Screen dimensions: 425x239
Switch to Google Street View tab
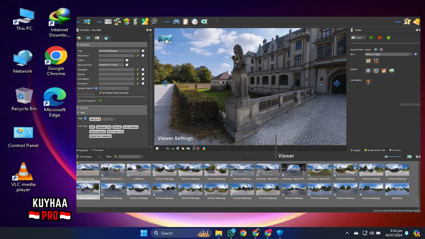pos(375,150)
